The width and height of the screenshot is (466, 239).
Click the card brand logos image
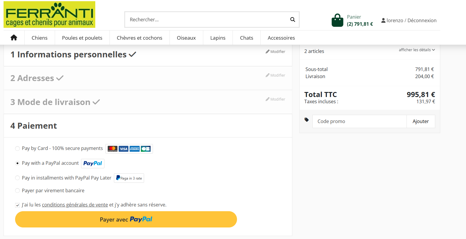point(129,149)
